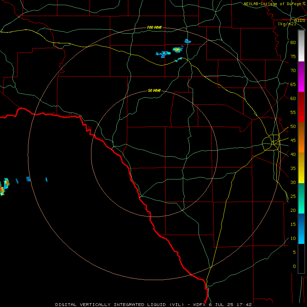
Task: Click the '30' value on the scale
Action: (293, 182)
